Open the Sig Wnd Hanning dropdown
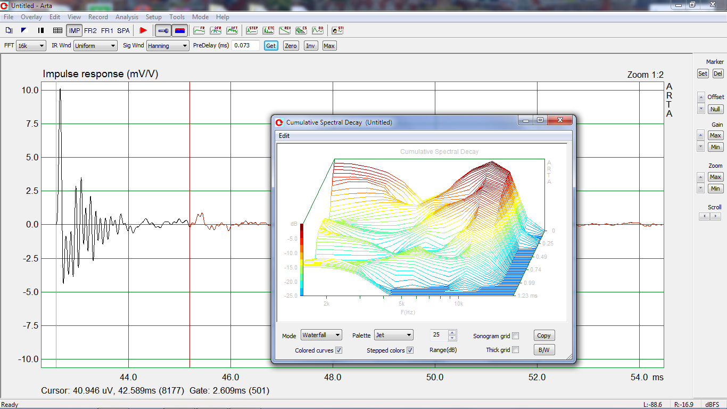 pyautogui.click(x=168, y=46)
